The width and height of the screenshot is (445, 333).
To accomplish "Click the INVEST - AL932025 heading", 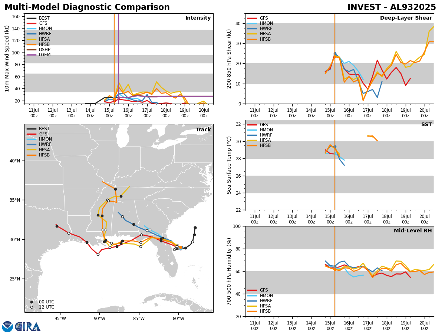I will [392, 7].
